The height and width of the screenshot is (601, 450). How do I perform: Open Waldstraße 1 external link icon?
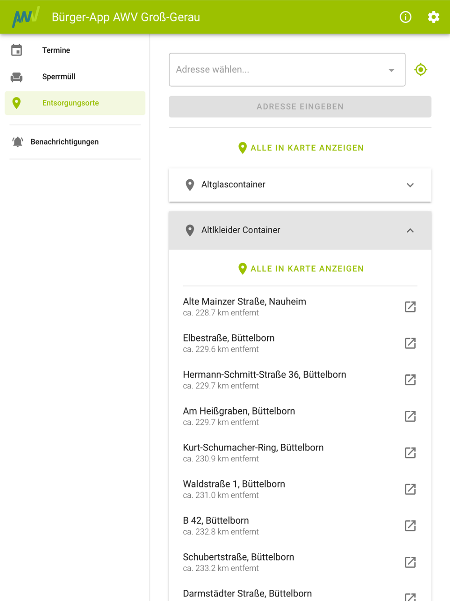[410, 489]
